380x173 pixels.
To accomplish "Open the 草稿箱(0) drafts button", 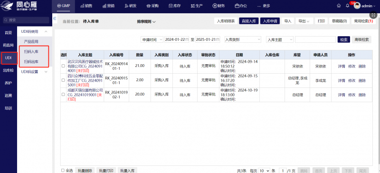I will pyautogui.click(x=339, y=21).
